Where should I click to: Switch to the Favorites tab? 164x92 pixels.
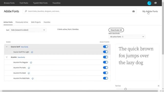47,22
